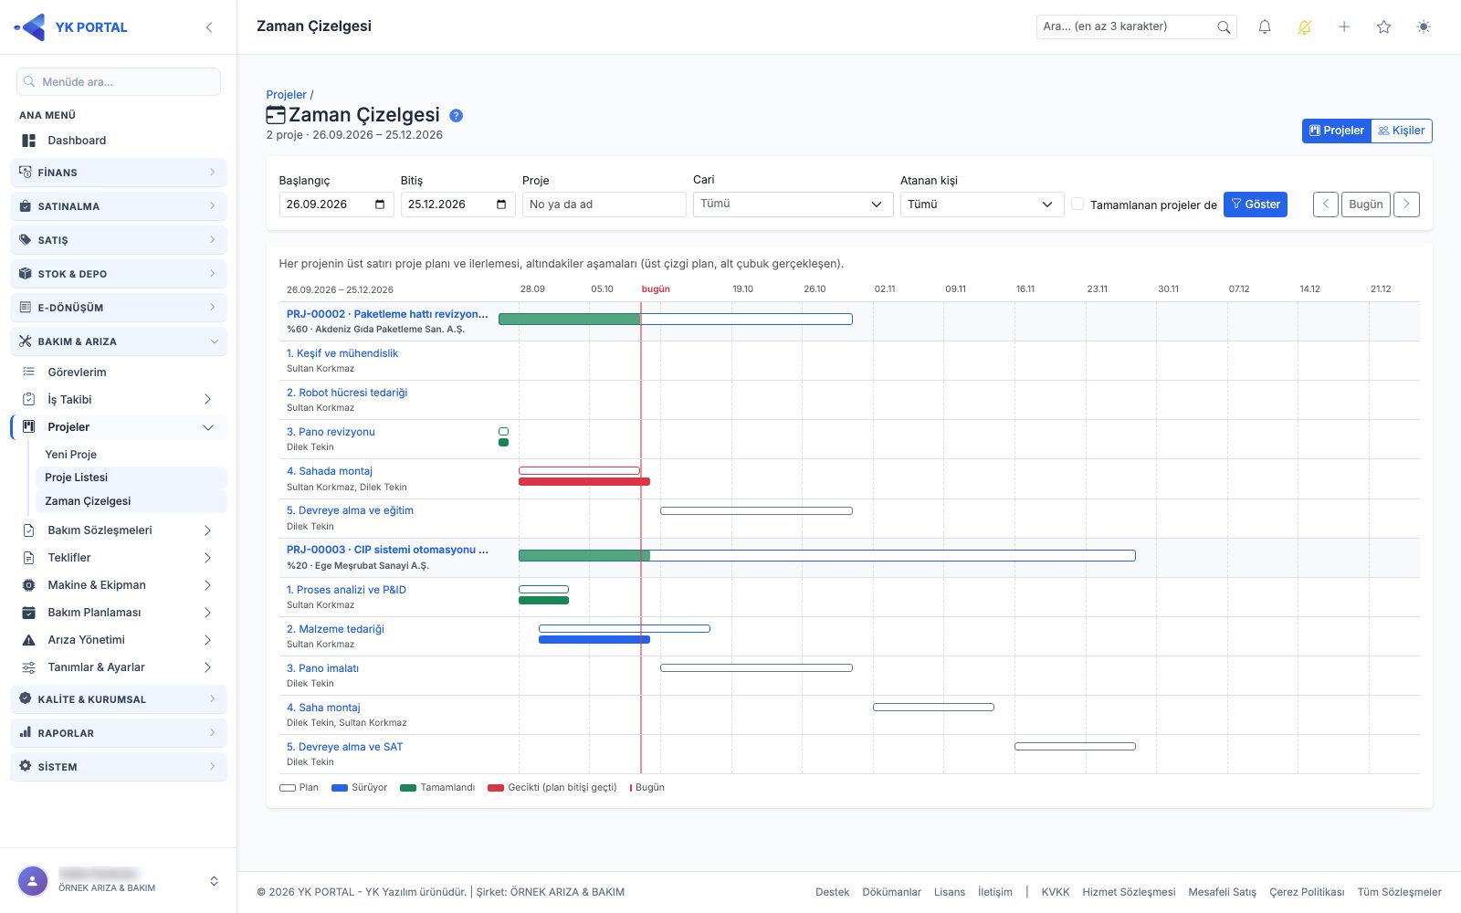Enable Tamamlanan projeler de checkbox

[1077, 205]
